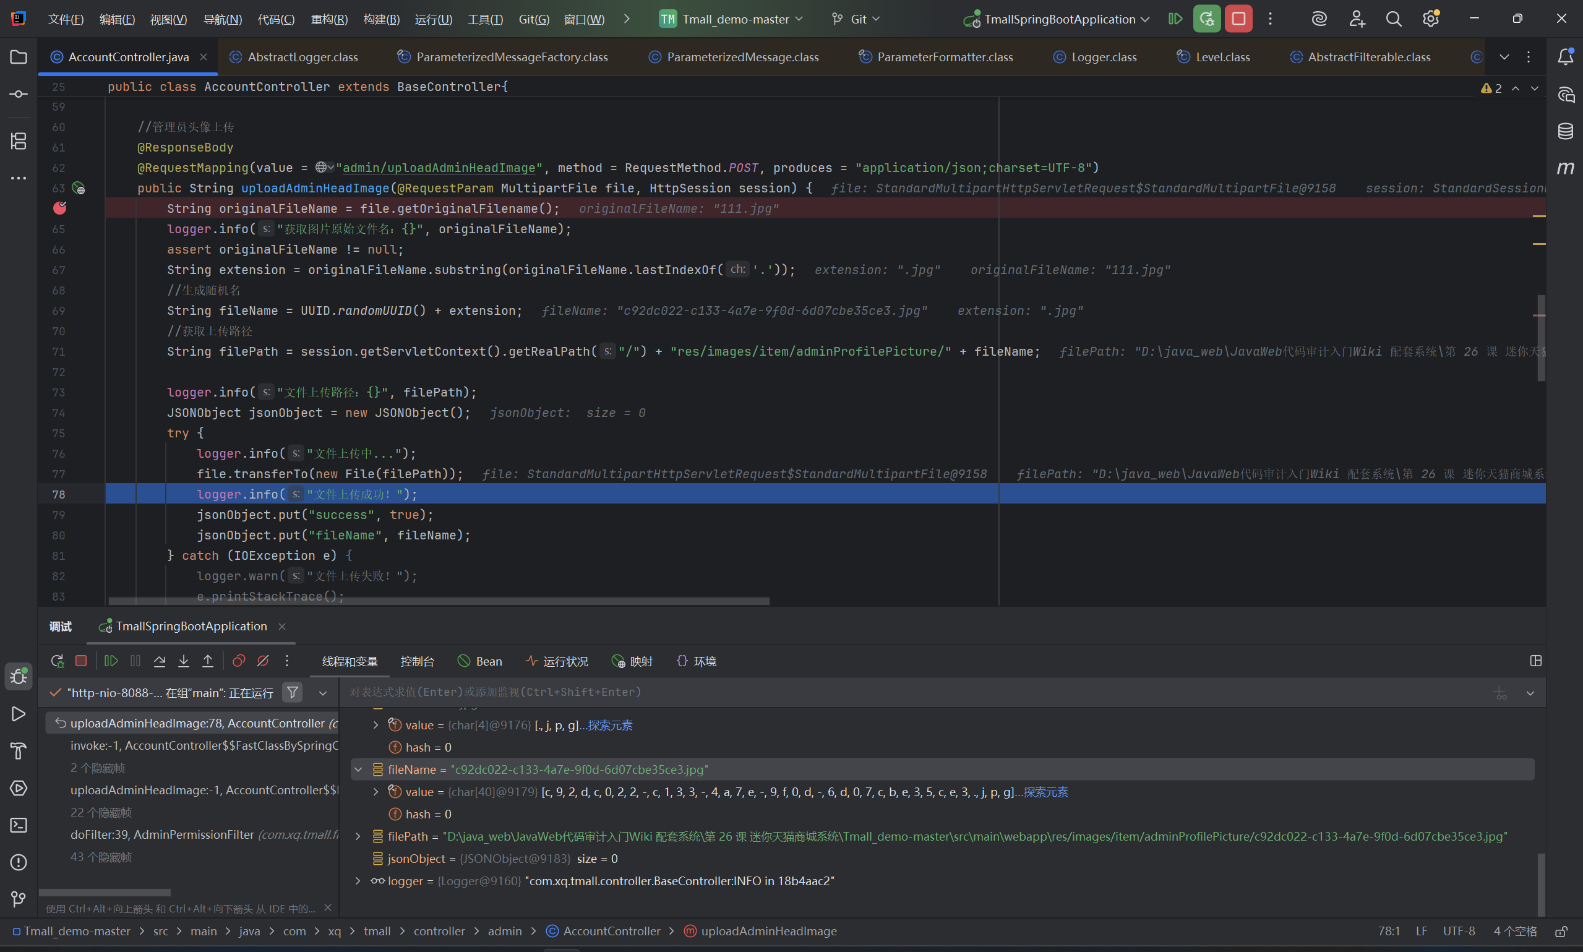Screen dimensions: 1583x952
Task: Resume program in debug toolbar
Action: coord(111,661)
